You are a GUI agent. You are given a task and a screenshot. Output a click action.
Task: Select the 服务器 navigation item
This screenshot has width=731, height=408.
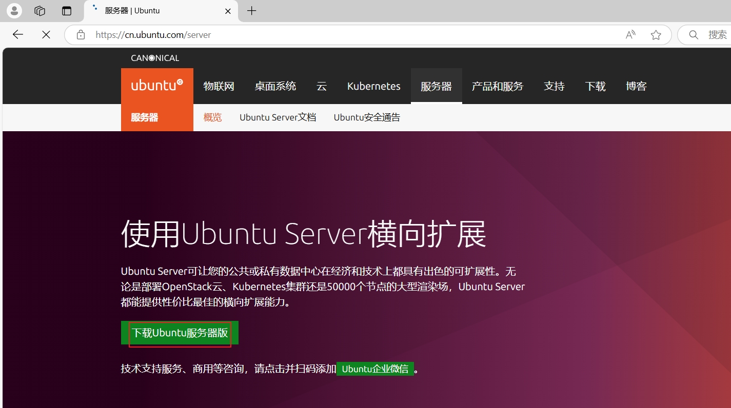pos(437,86)
